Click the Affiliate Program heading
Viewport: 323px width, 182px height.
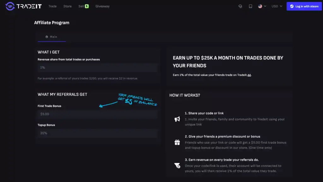click(52, 23)
